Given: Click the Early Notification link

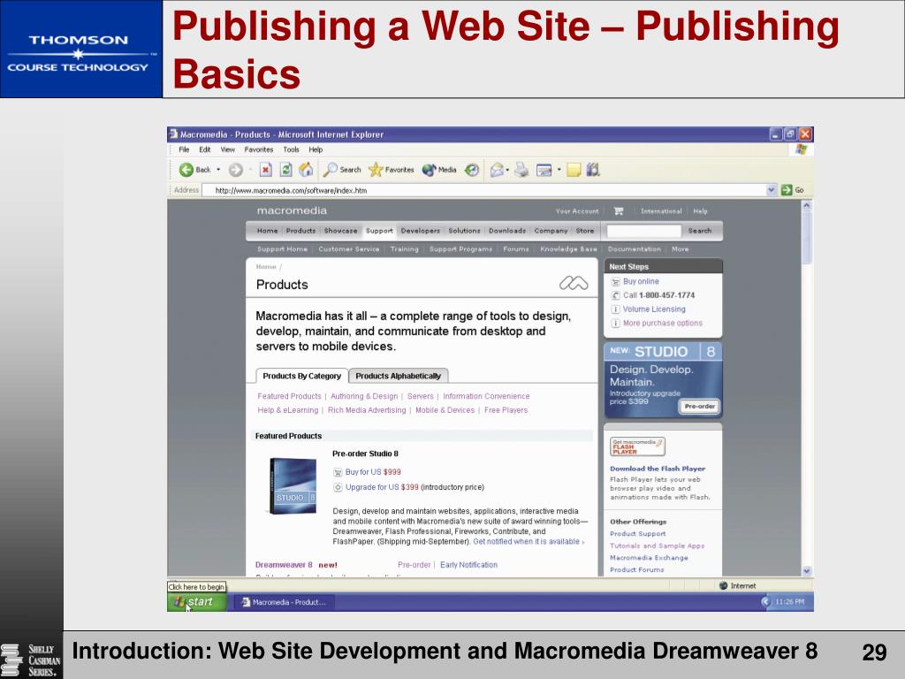Looking at the screenshot, I should [x=468, y=565].
